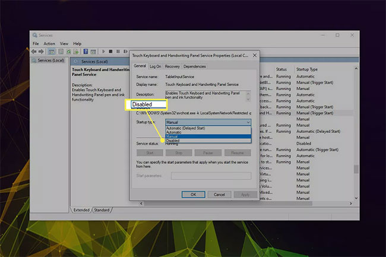Click the TabletInputService service name text
Viewport: 386px width, 257px height.
[x=180, y=77]
